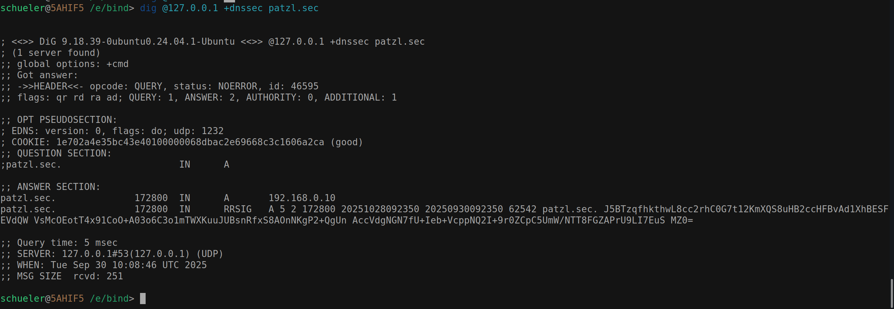Click the key tag 62542 in the RRSIG record

[x=522, y=209]
